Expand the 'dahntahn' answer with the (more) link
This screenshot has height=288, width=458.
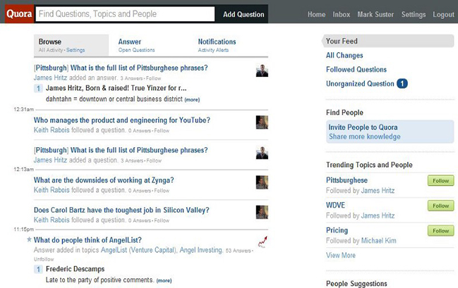(x=192, y=100)
